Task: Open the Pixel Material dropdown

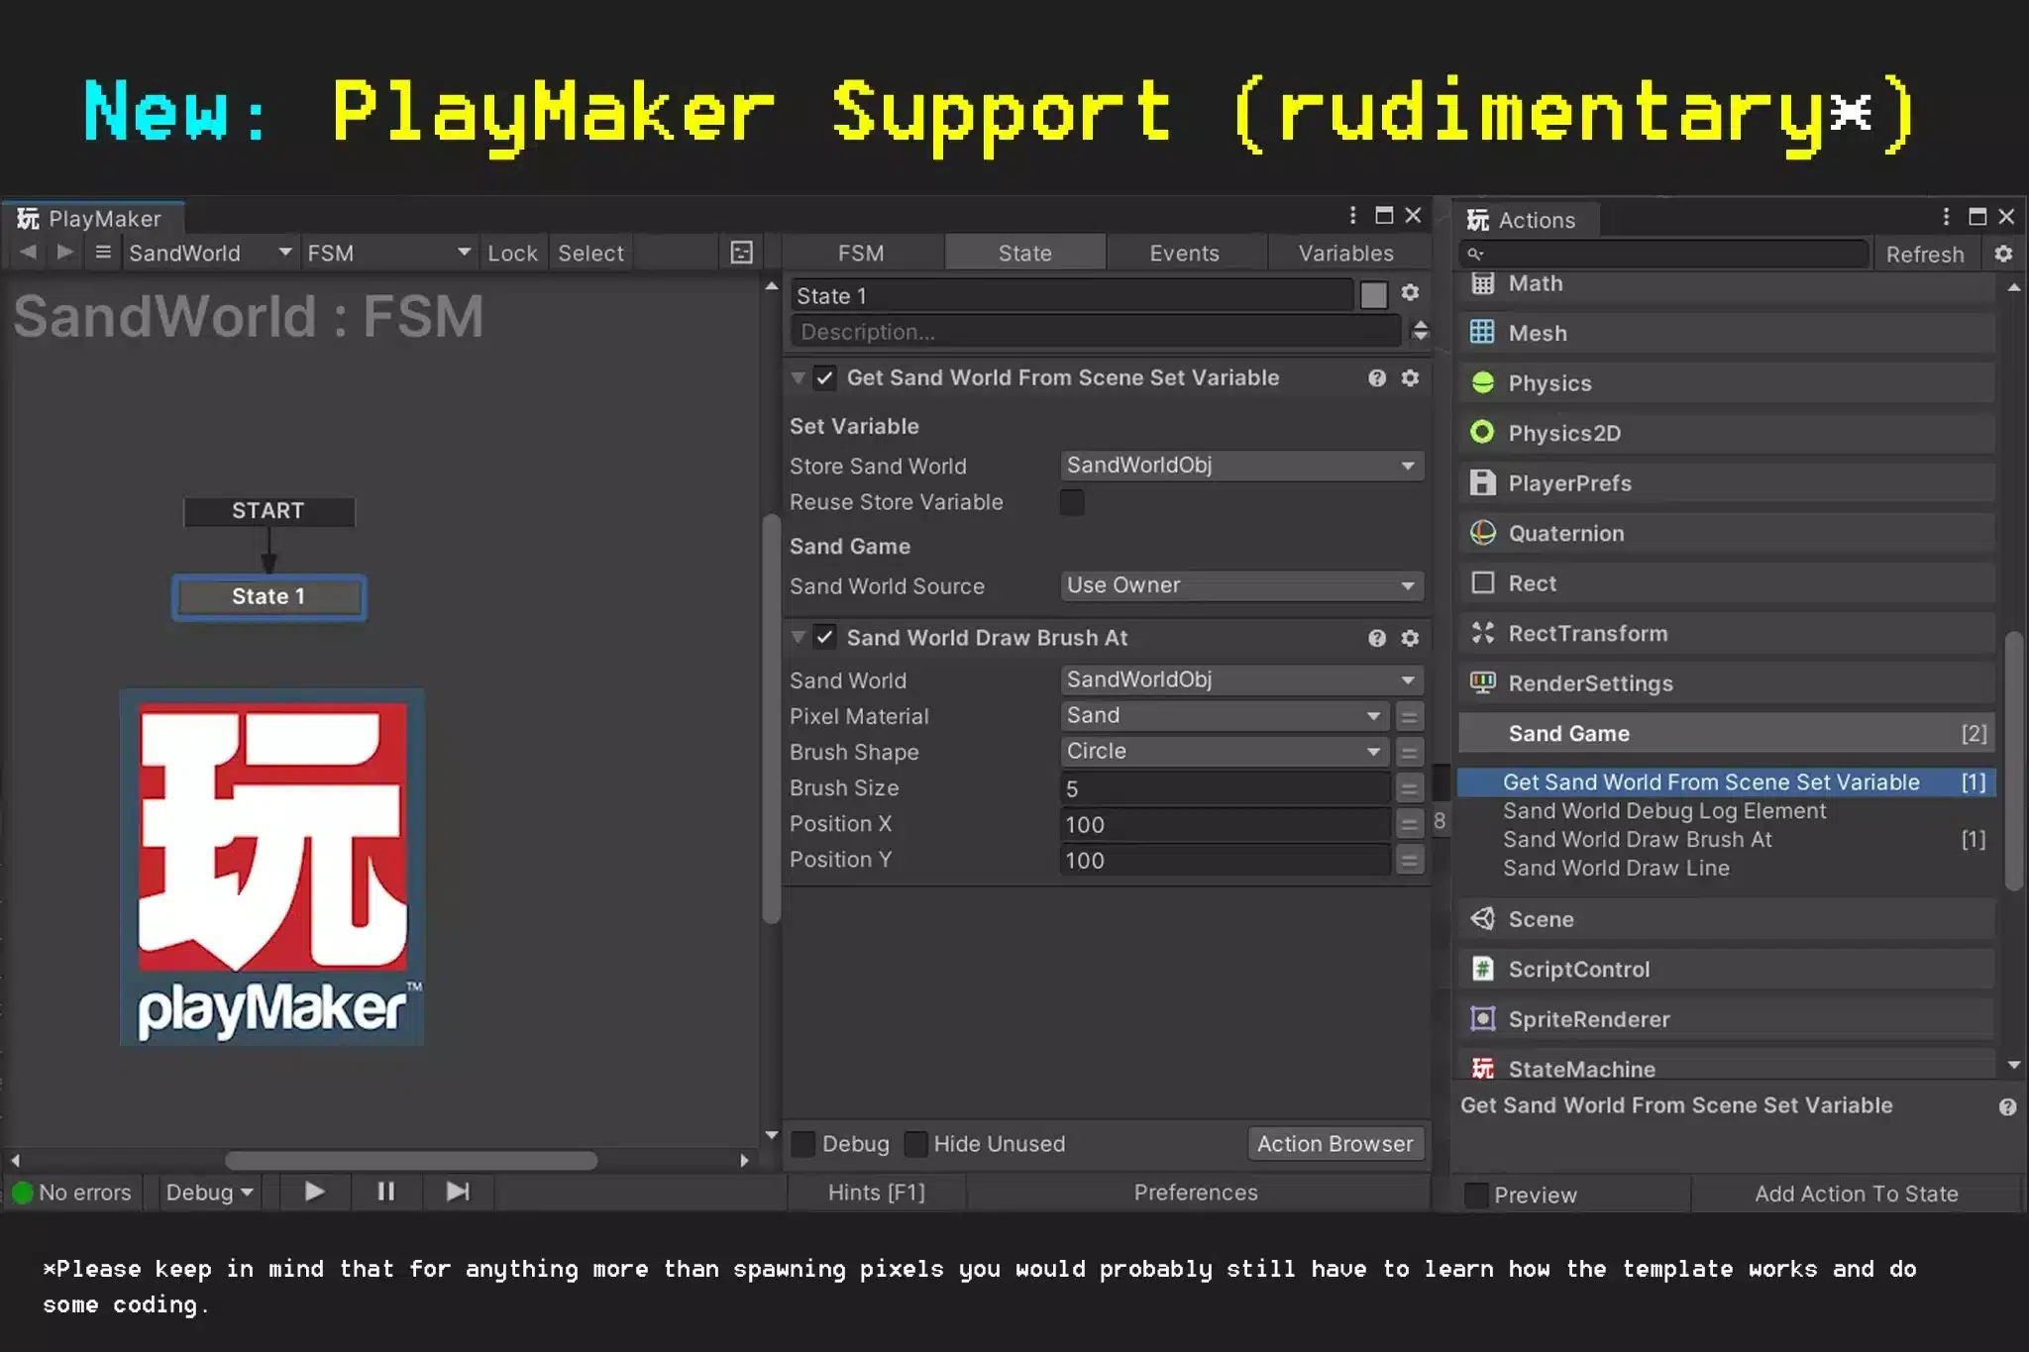Action: tap(1224, 715)
